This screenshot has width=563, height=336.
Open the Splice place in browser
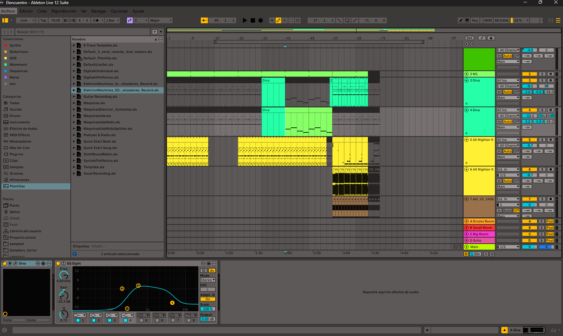click(14, 212)
